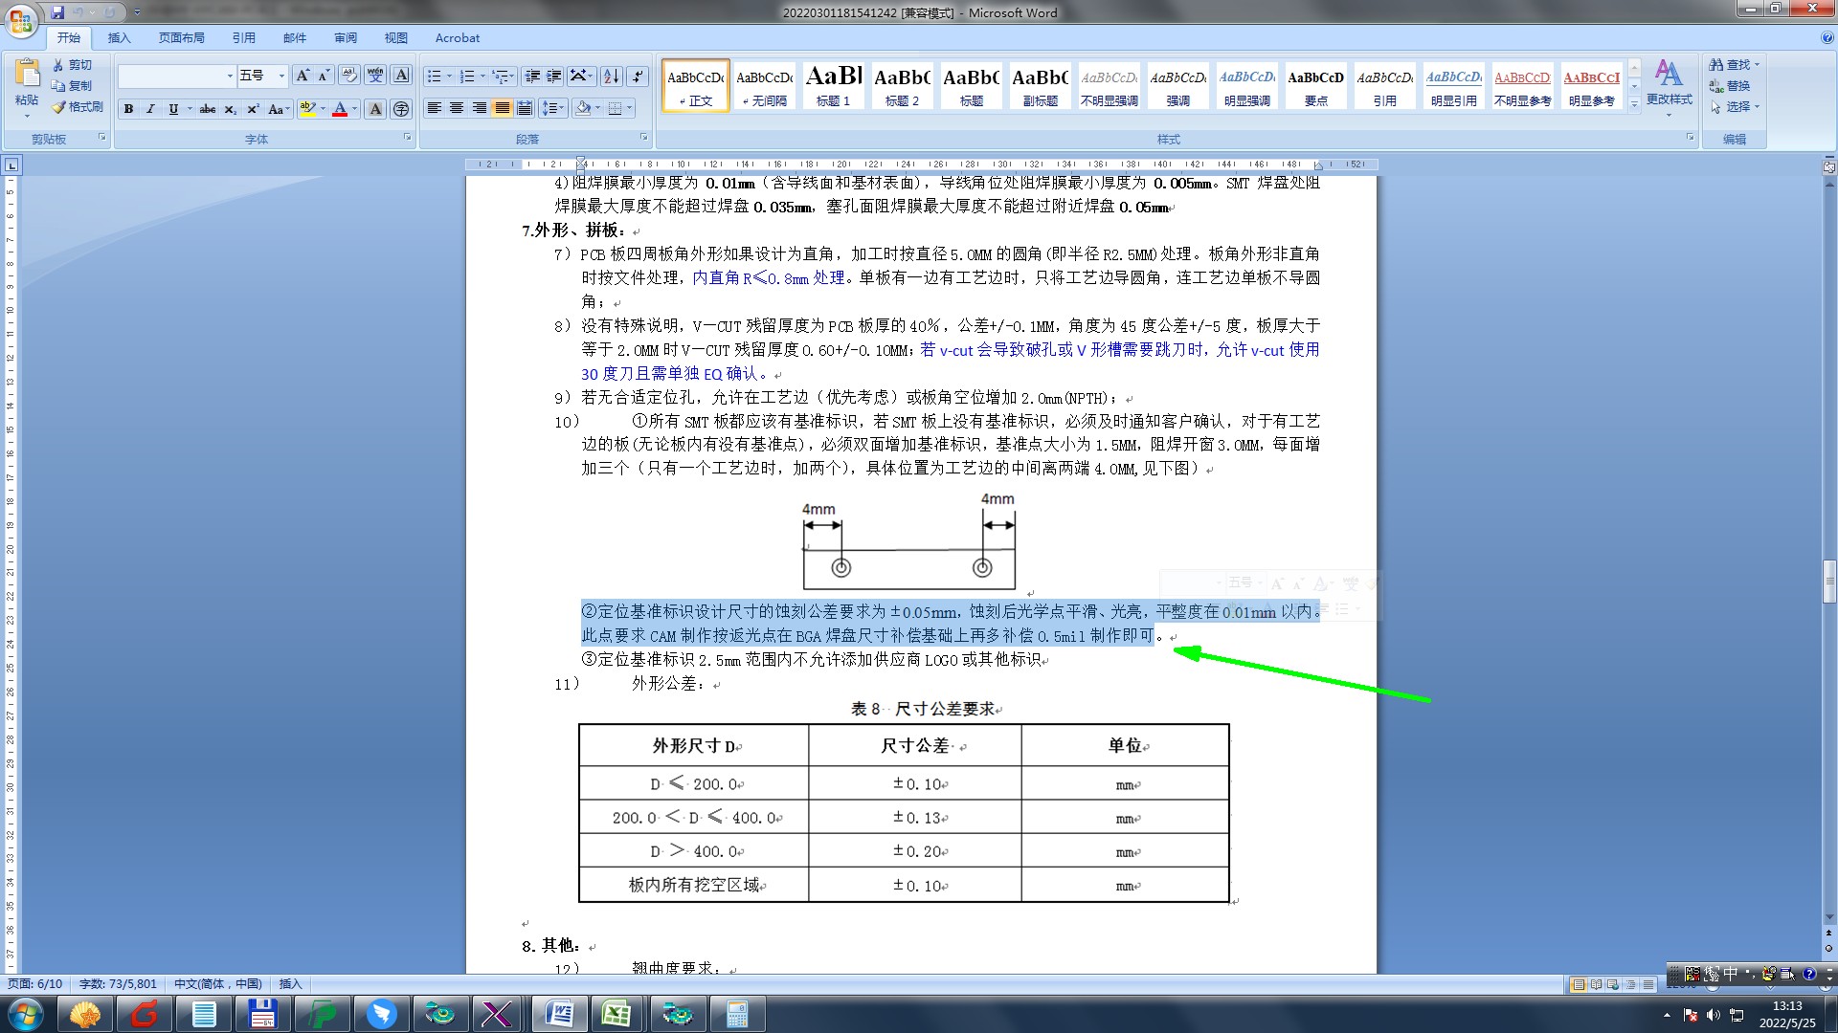Apply the 标题 1 heading style

click(833, 84)
